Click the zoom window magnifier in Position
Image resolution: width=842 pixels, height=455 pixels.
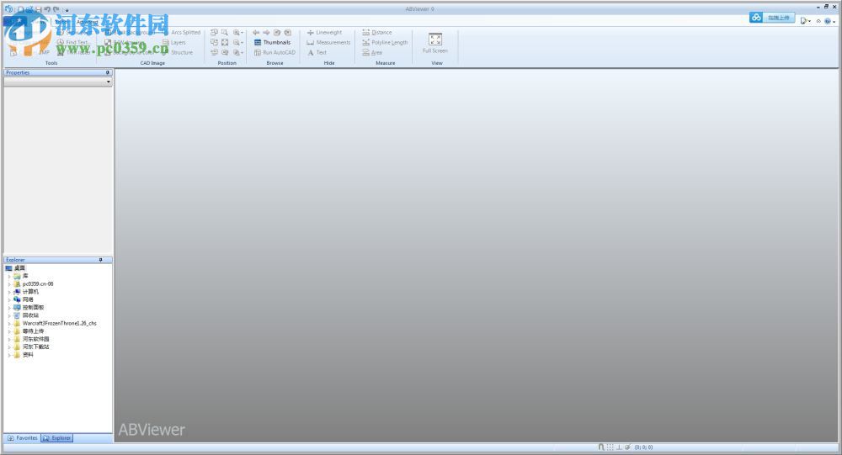(x=225, y=33)
